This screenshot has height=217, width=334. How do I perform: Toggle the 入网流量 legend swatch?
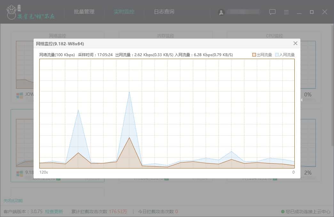277,55
